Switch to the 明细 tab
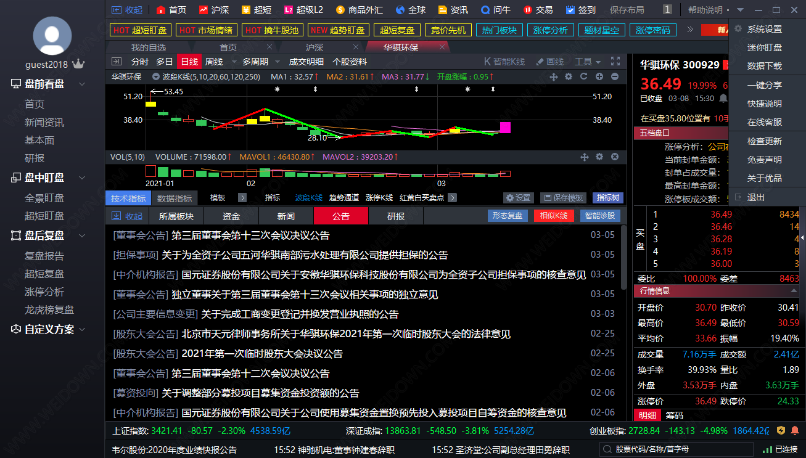Viewport: 806px width, 458px height. [x=648, y=415]
